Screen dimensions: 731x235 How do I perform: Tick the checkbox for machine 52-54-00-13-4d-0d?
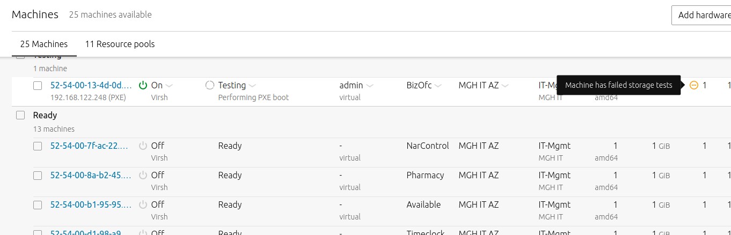(x=38, y=86)
